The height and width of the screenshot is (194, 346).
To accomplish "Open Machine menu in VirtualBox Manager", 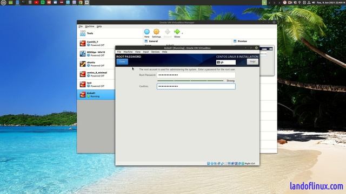I will click(90, 26).
